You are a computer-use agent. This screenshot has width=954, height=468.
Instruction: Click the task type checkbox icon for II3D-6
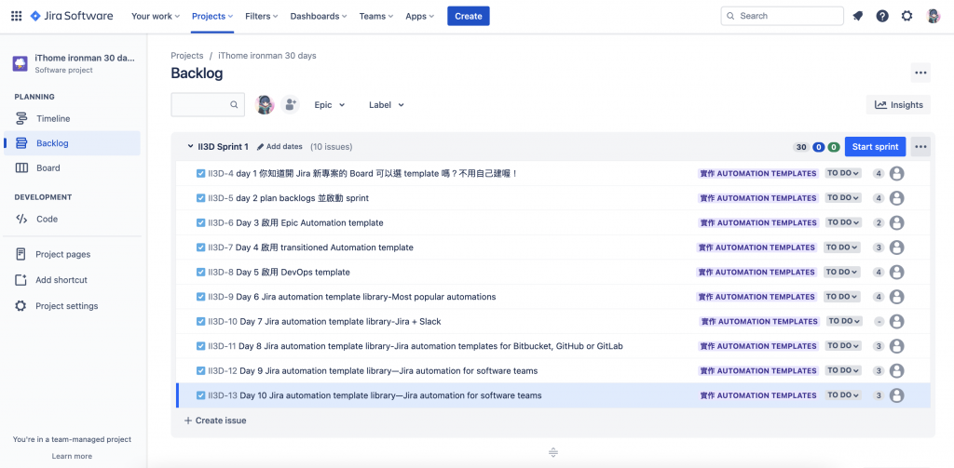(201, 222)
